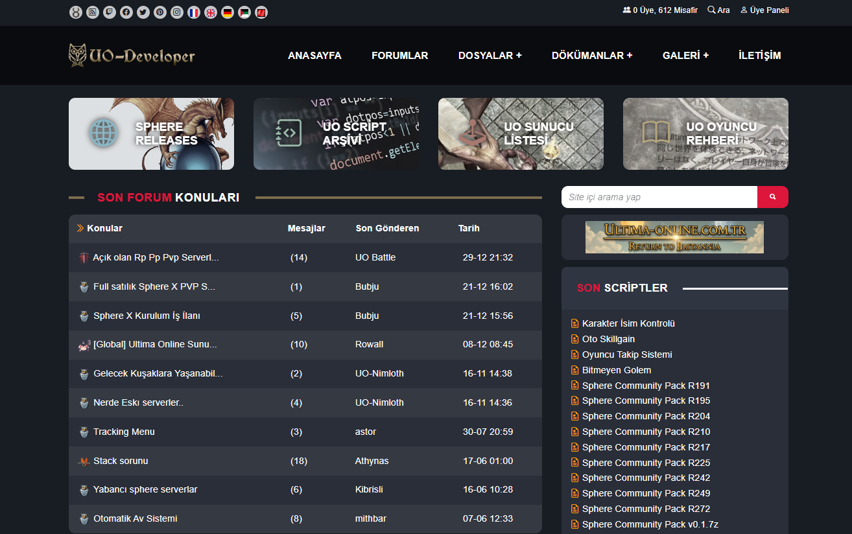This screenshot has width=852, height=534.
Task: Select the German flag language icon
Action: [x=228, y=12]
